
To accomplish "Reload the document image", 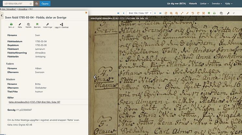I will point(166,13).
